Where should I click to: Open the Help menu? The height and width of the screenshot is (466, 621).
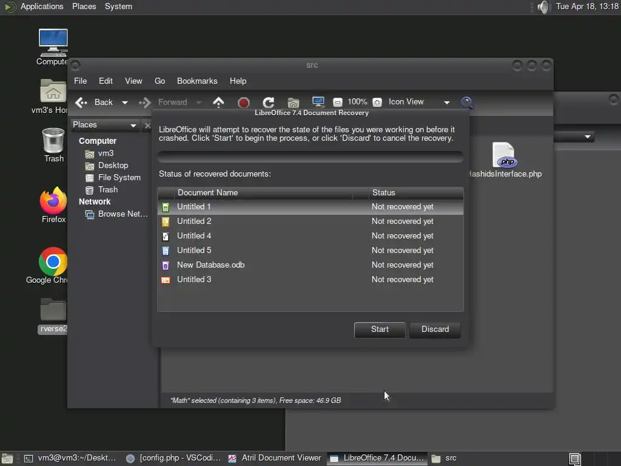(x=238, y=81)
